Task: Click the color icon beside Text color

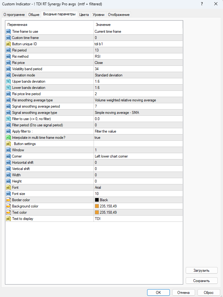Action: coord(8,212)
